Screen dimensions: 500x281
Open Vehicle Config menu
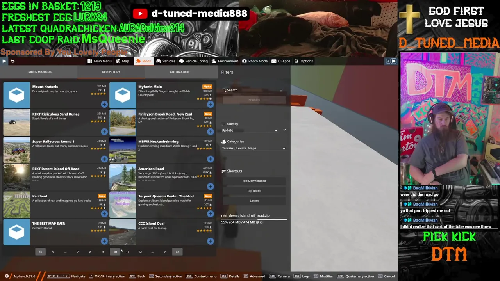coord(193,61)
